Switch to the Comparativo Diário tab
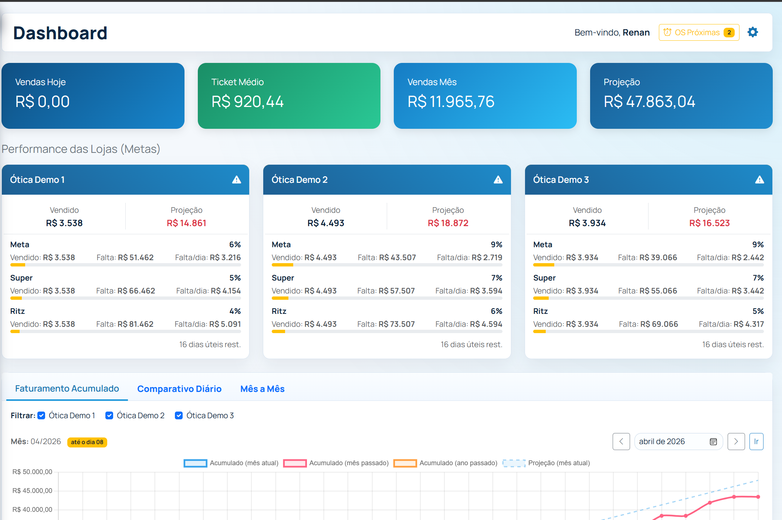The height and width of the screenshot is (520, 782). [x=179, y=389]
